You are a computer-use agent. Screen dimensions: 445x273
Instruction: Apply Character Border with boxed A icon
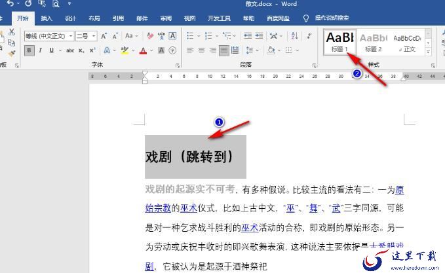(x=172, y=36)
